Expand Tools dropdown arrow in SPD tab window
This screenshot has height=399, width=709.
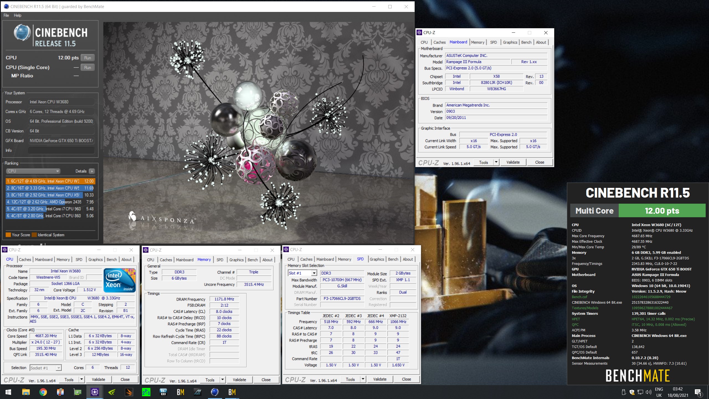click(x=363, y=379)
